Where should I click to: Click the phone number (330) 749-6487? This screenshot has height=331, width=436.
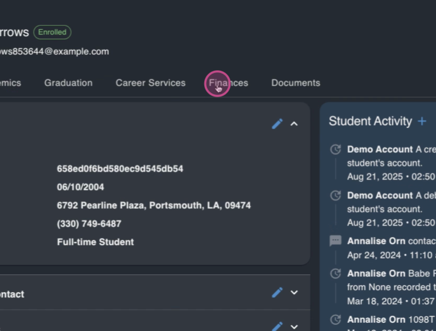89,224
